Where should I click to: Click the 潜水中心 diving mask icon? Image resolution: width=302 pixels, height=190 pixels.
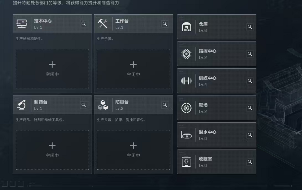click(186, 135)
